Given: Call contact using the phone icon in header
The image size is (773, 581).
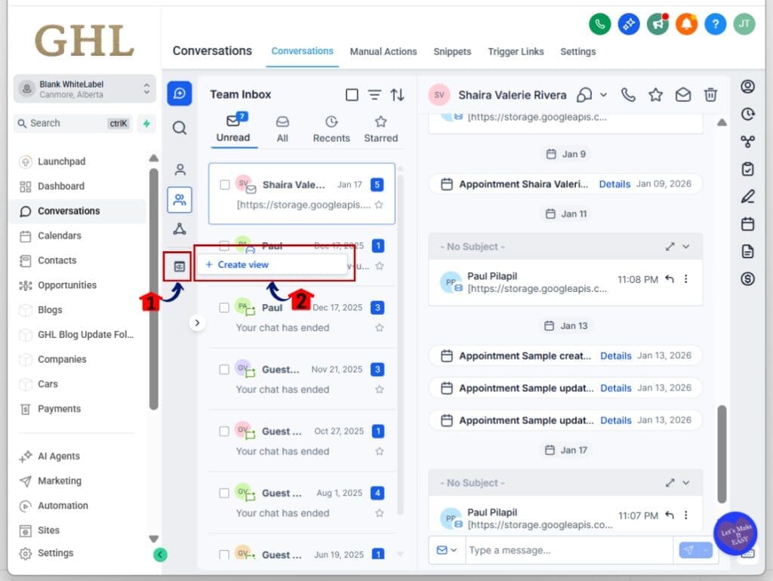Looking at the screenshot, I should (628, 95).
